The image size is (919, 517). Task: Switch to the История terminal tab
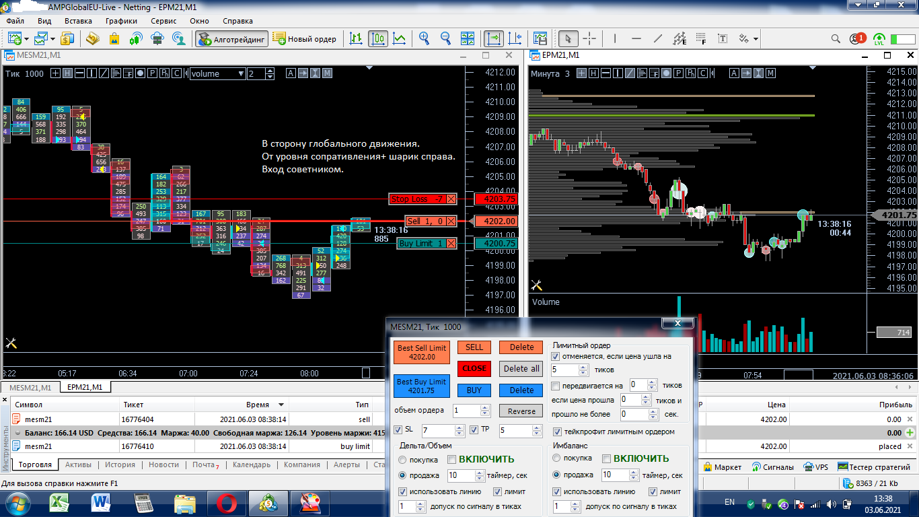click(120, 465)
